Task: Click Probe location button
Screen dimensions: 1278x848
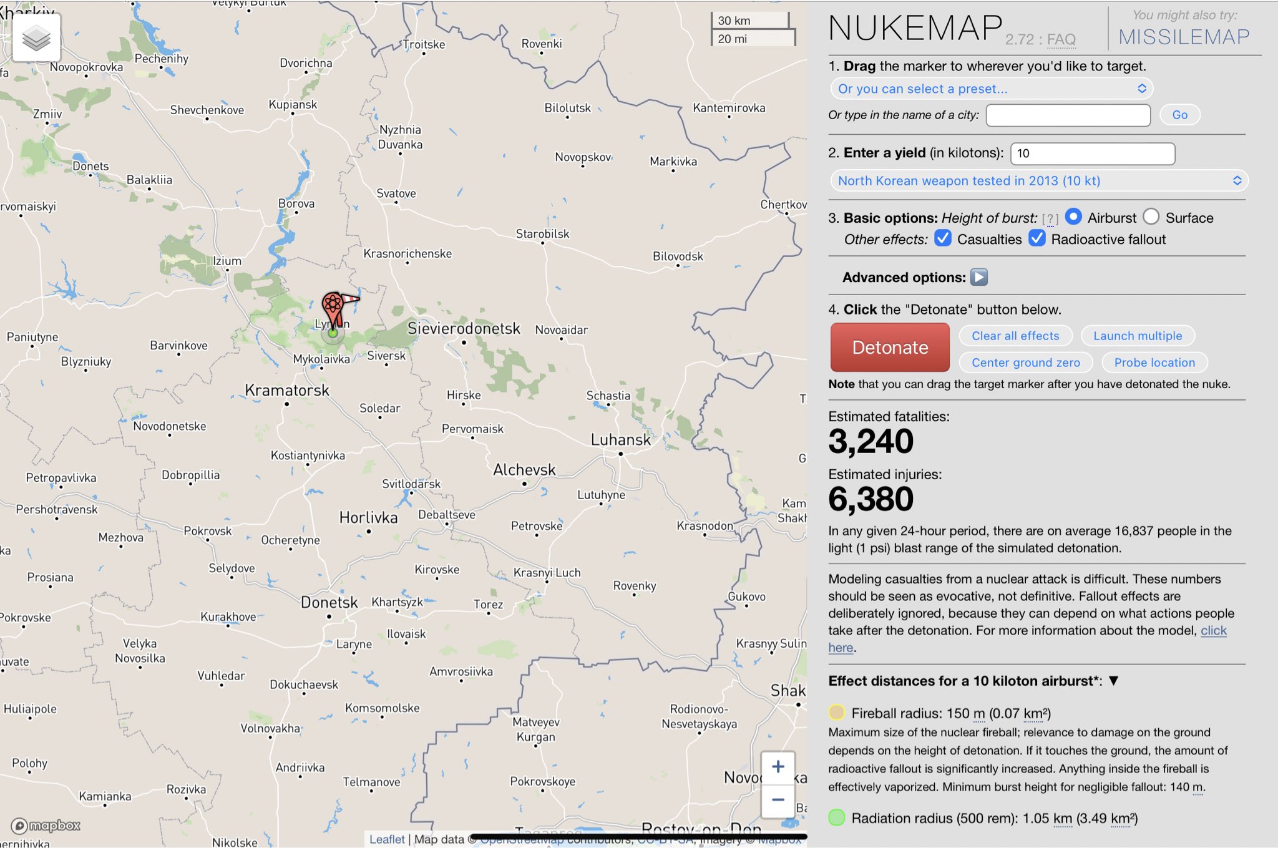Action: pyautogui.click(x=1154, y=363)
